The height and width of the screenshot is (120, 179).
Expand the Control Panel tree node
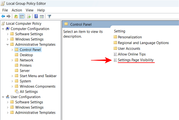[12, 50]
